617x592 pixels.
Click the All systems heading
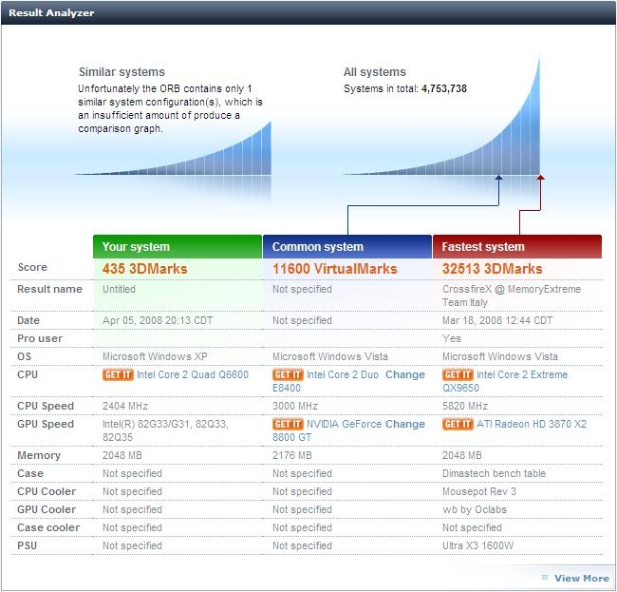pyautogui.click(x=375, y=72)
